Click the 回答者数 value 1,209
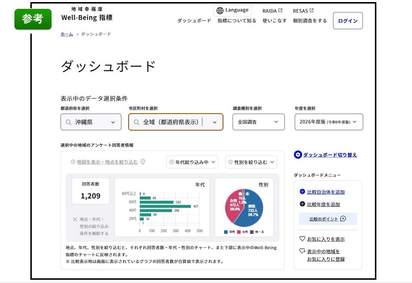 coord(91,196)
